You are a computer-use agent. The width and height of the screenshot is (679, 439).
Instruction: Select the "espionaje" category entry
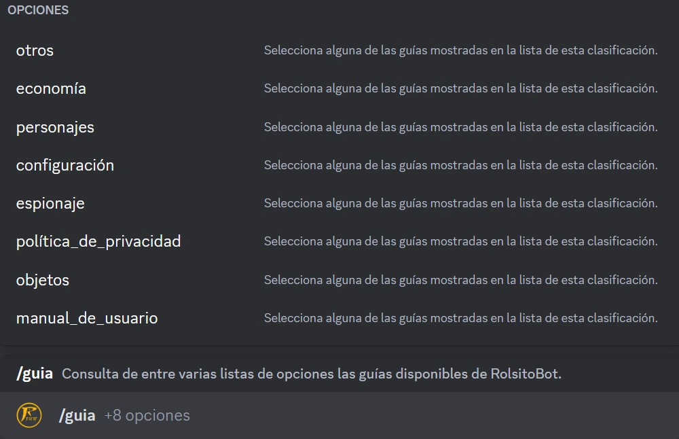pos(50,203)
